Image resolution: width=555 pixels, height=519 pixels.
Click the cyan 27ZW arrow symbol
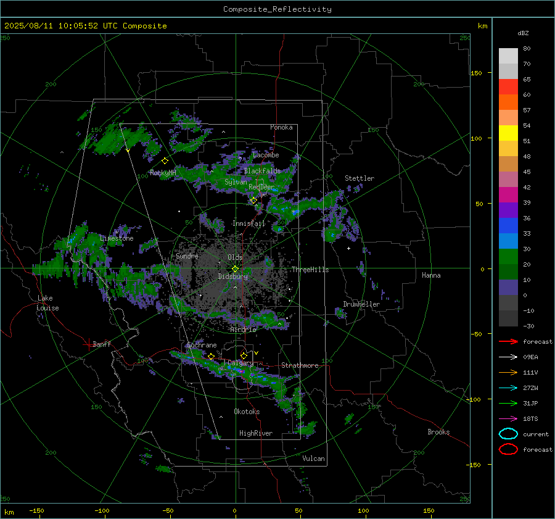(x=508, y=388)
